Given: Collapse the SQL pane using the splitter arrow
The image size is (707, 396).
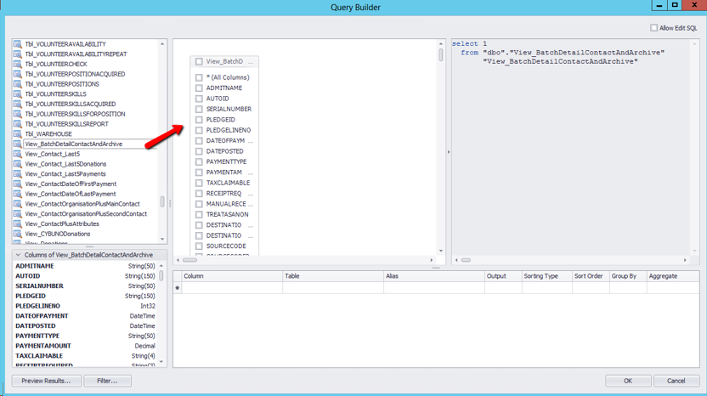Looking at the screenshot, I should pos(449,152).
